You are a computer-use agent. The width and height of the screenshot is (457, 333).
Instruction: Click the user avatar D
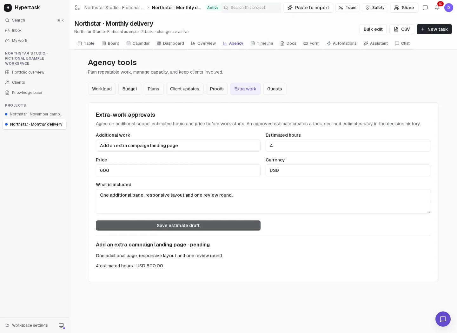click(449, 8)
